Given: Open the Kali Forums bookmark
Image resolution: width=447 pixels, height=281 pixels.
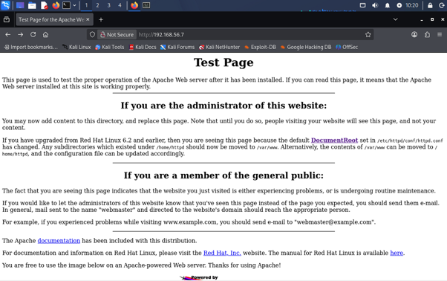Looking at the screenshot, I should [x=177, y=47].
